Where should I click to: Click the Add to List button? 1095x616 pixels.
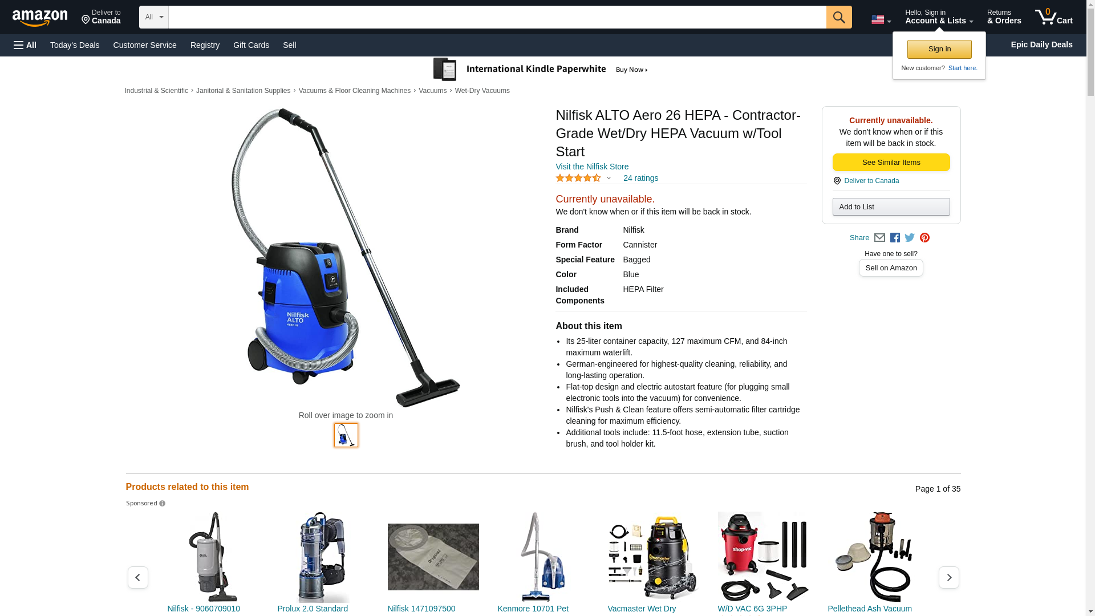(x=891, y=206)
